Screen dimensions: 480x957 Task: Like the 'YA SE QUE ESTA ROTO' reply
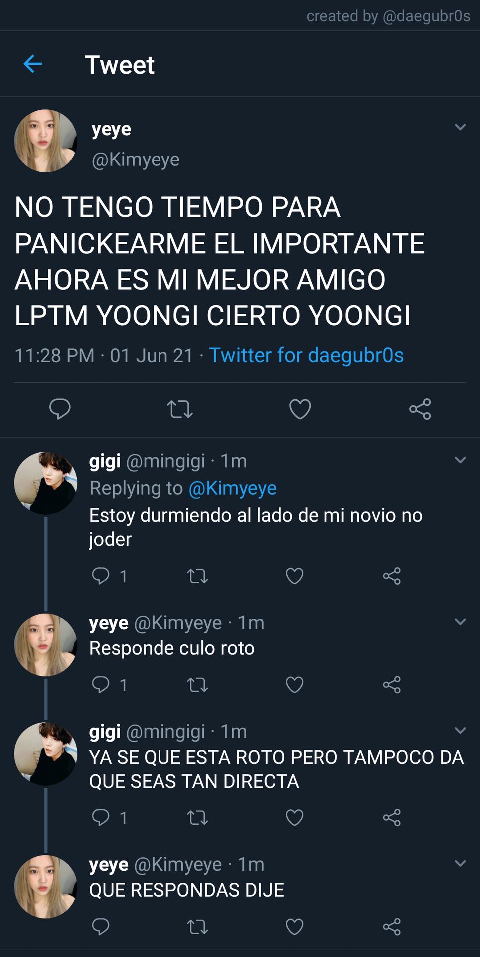pos(294,817)
